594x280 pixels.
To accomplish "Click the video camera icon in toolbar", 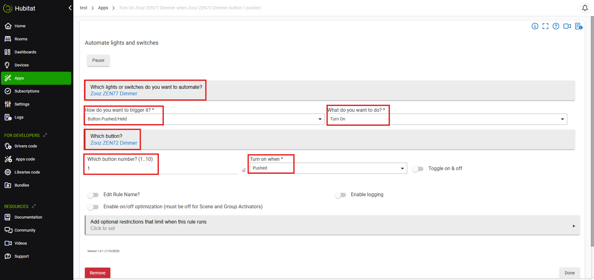I will point(567,26).
